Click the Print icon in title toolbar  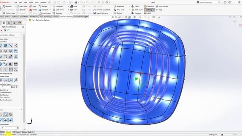click(76, 2)
